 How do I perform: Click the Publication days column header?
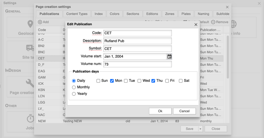(211, 30)
